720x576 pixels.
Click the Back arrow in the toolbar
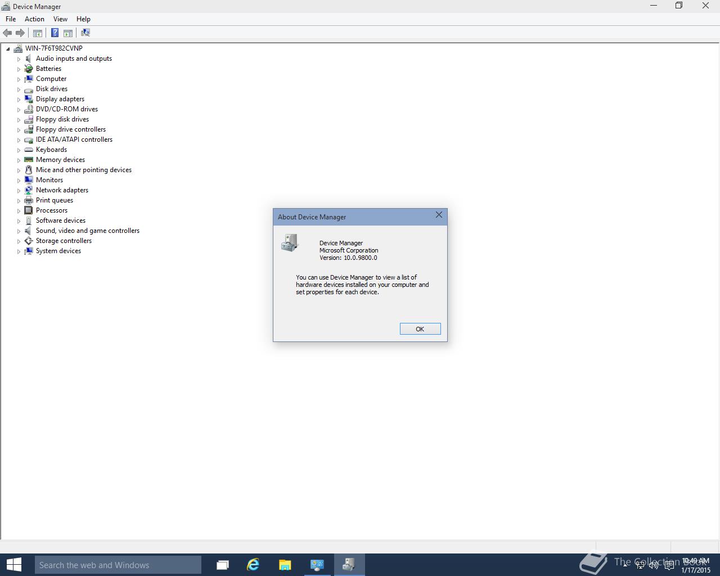tap(7, 33)
